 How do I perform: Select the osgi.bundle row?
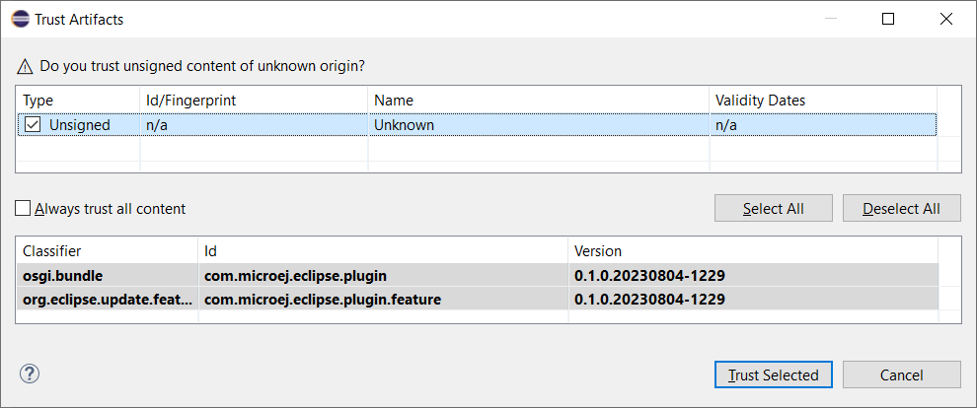[60, 275]
